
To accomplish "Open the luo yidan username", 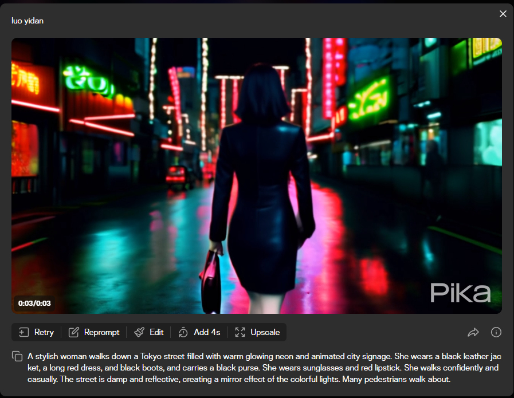I will (x=28, y=21).
